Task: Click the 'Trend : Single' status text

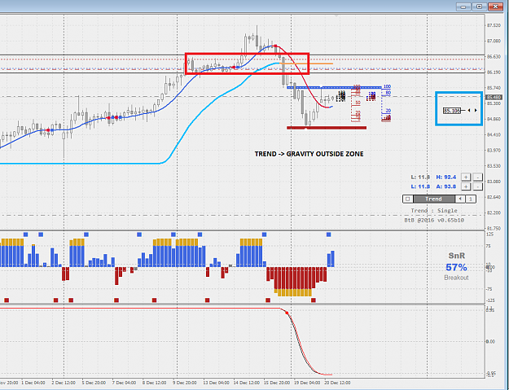Action: point(434,211)
